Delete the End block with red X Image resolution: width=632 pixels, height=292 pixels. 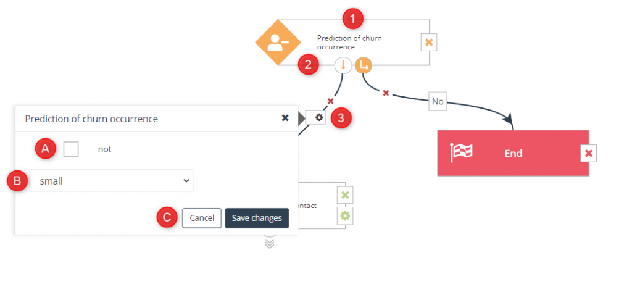click(x=588, y=153)
